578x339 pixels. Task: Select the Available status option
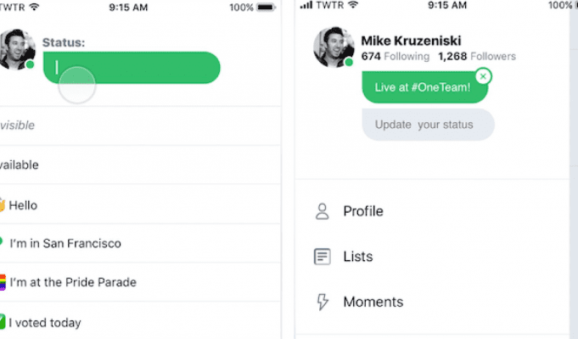point(140,165)
